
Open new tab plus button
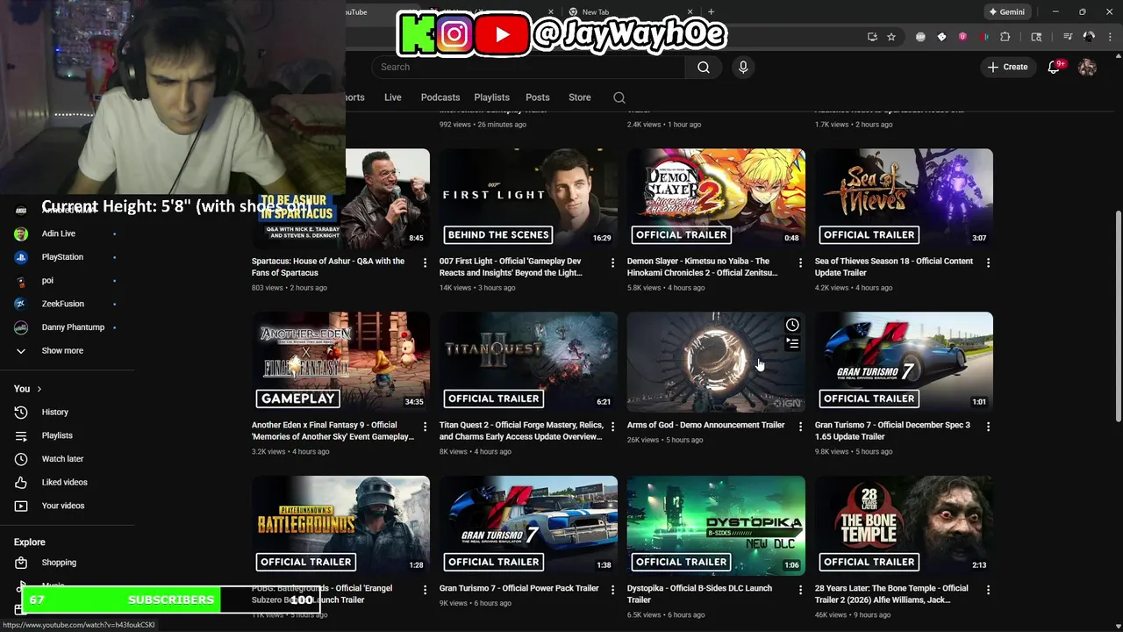click(x=711, y=12)
